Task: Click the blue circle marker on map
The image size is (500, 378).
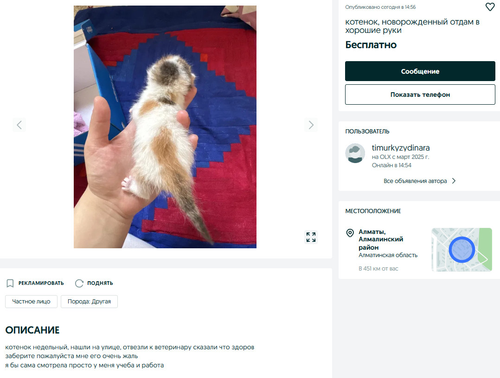Action: pos(462,250)
